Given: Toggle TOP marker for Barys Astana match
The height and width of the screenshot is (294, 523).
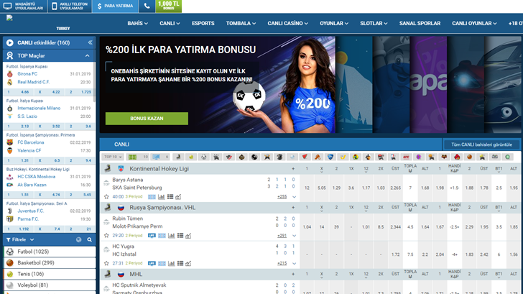Looking at the screenshot, I should [106, 183].
